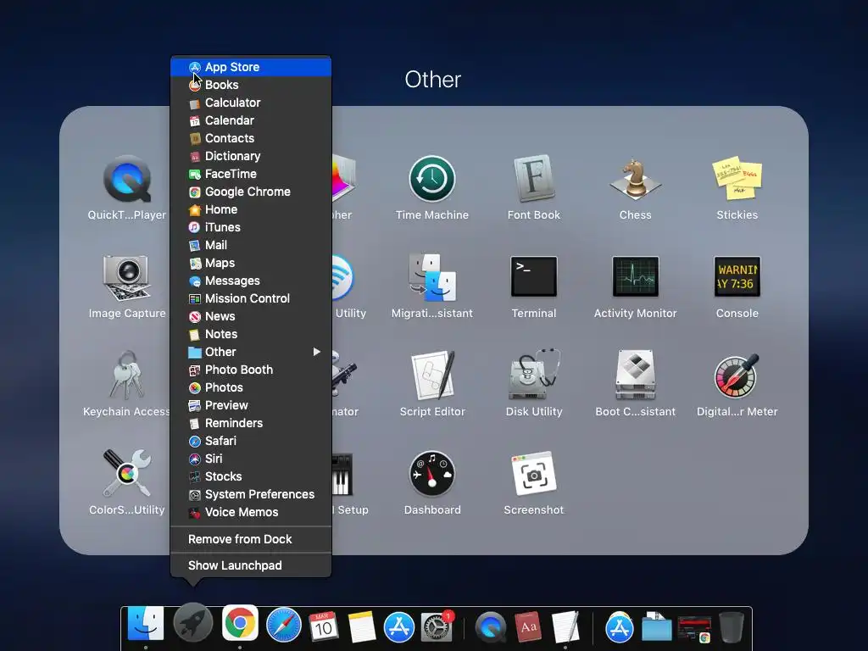Choose Photo Booth from the menu

(251, 370)
